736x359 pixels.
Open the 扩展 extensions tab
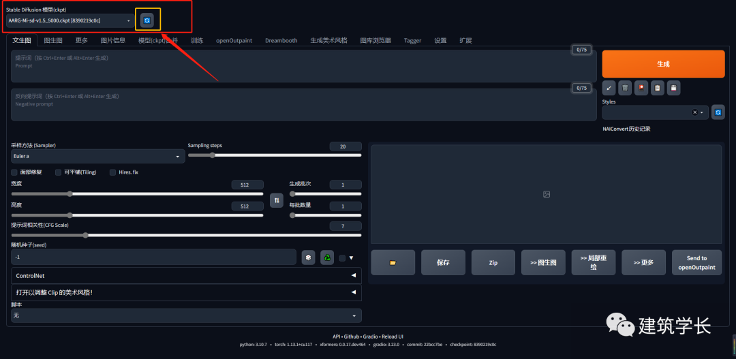pyautogui.click(x=465, y=40)
